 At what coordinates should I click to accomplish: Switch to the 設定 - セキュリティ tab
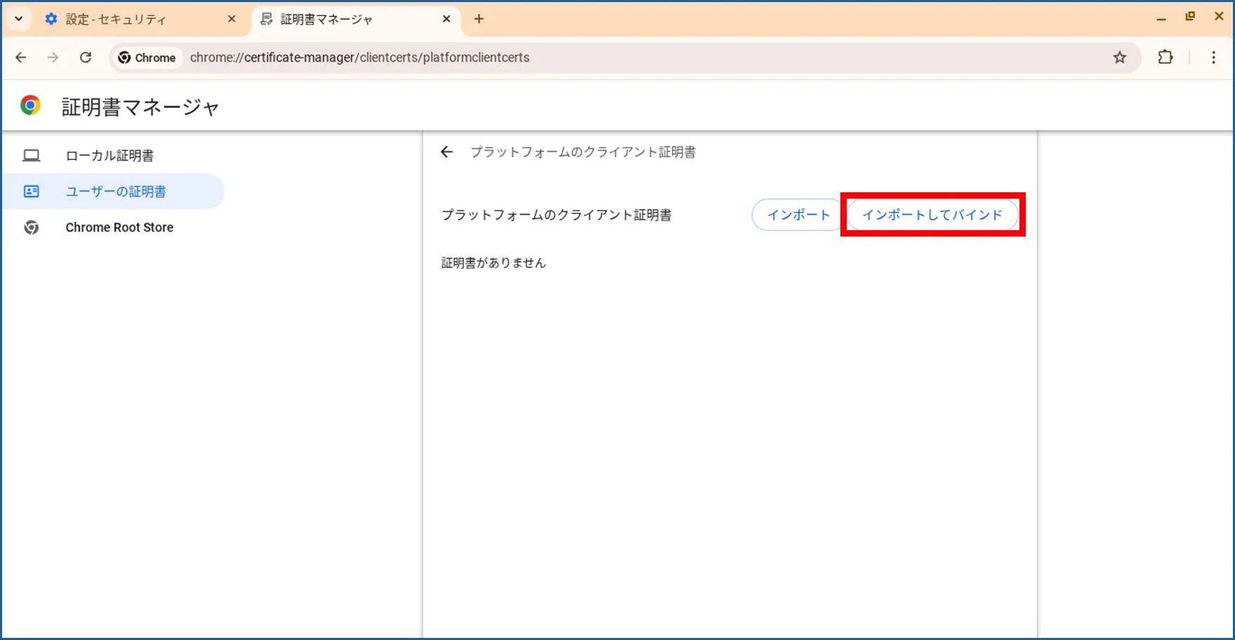pos(133,20)
